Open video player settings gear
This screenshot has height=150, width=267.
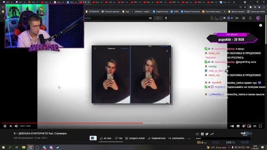244,126
